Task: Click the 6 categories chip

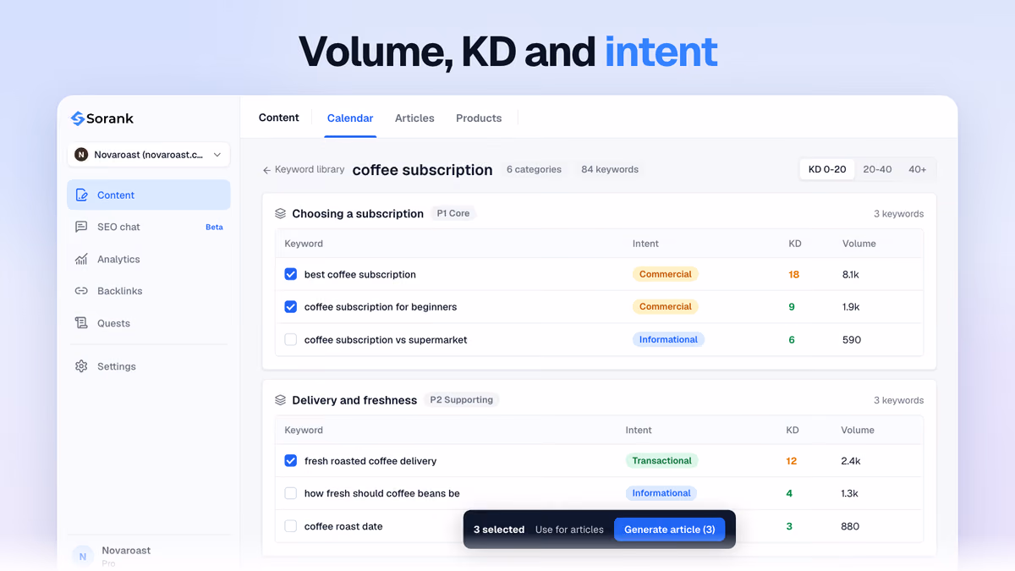Action: click(x=534, y=169)
